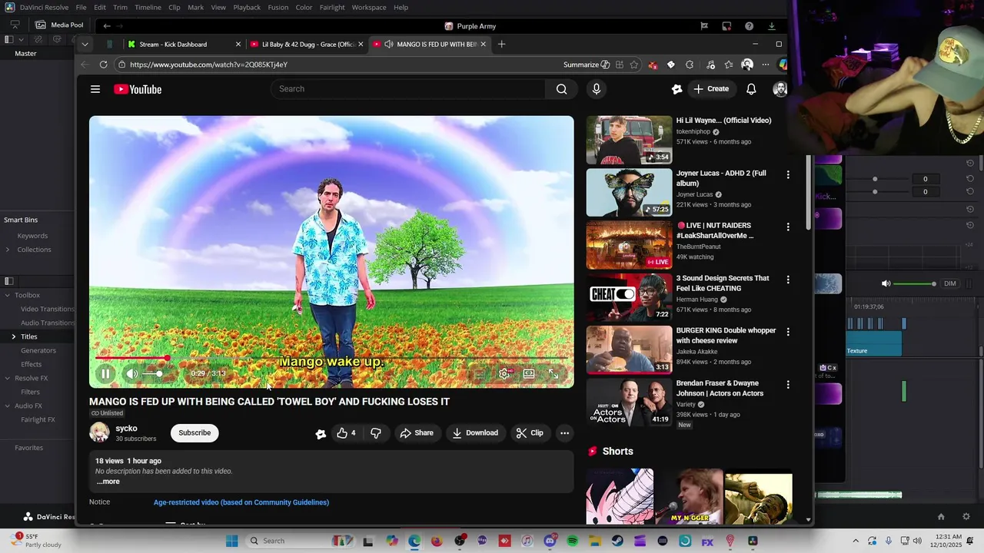The height and width of the screenshot is (553, 984).
Task: Switch the player to theater mode
Action: point(529,374)
